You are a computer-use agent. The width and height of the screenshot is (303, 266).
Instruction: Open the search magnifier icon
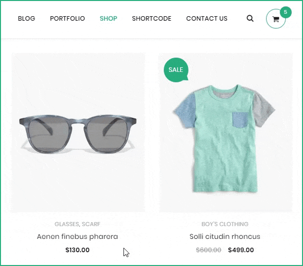(x=250, y=19)
